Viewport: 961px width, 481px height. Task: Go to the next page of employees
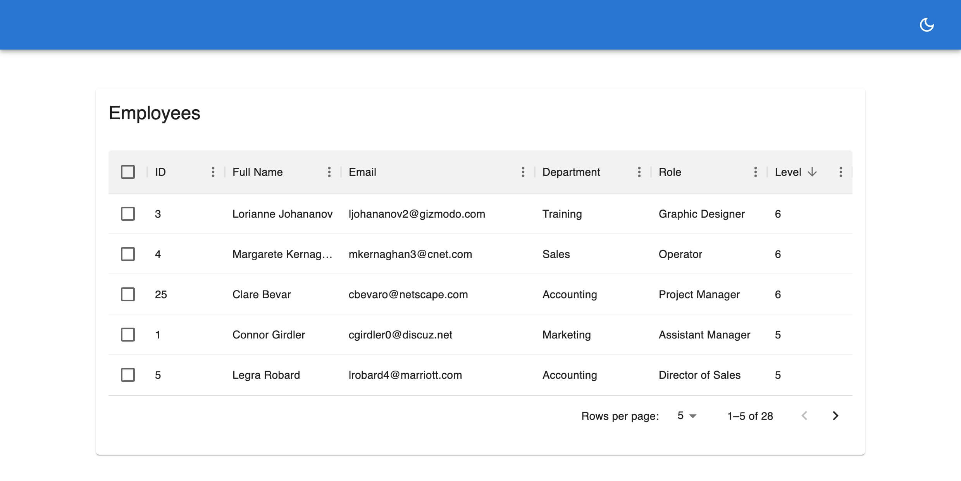(835, 416)
